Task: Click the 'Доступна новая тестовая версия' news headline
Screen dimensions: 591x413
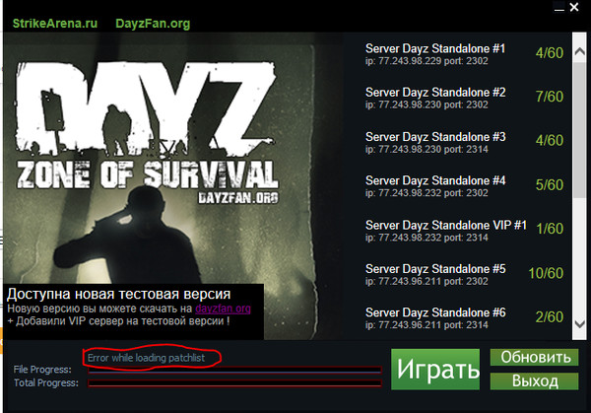Action: [119, 294]
